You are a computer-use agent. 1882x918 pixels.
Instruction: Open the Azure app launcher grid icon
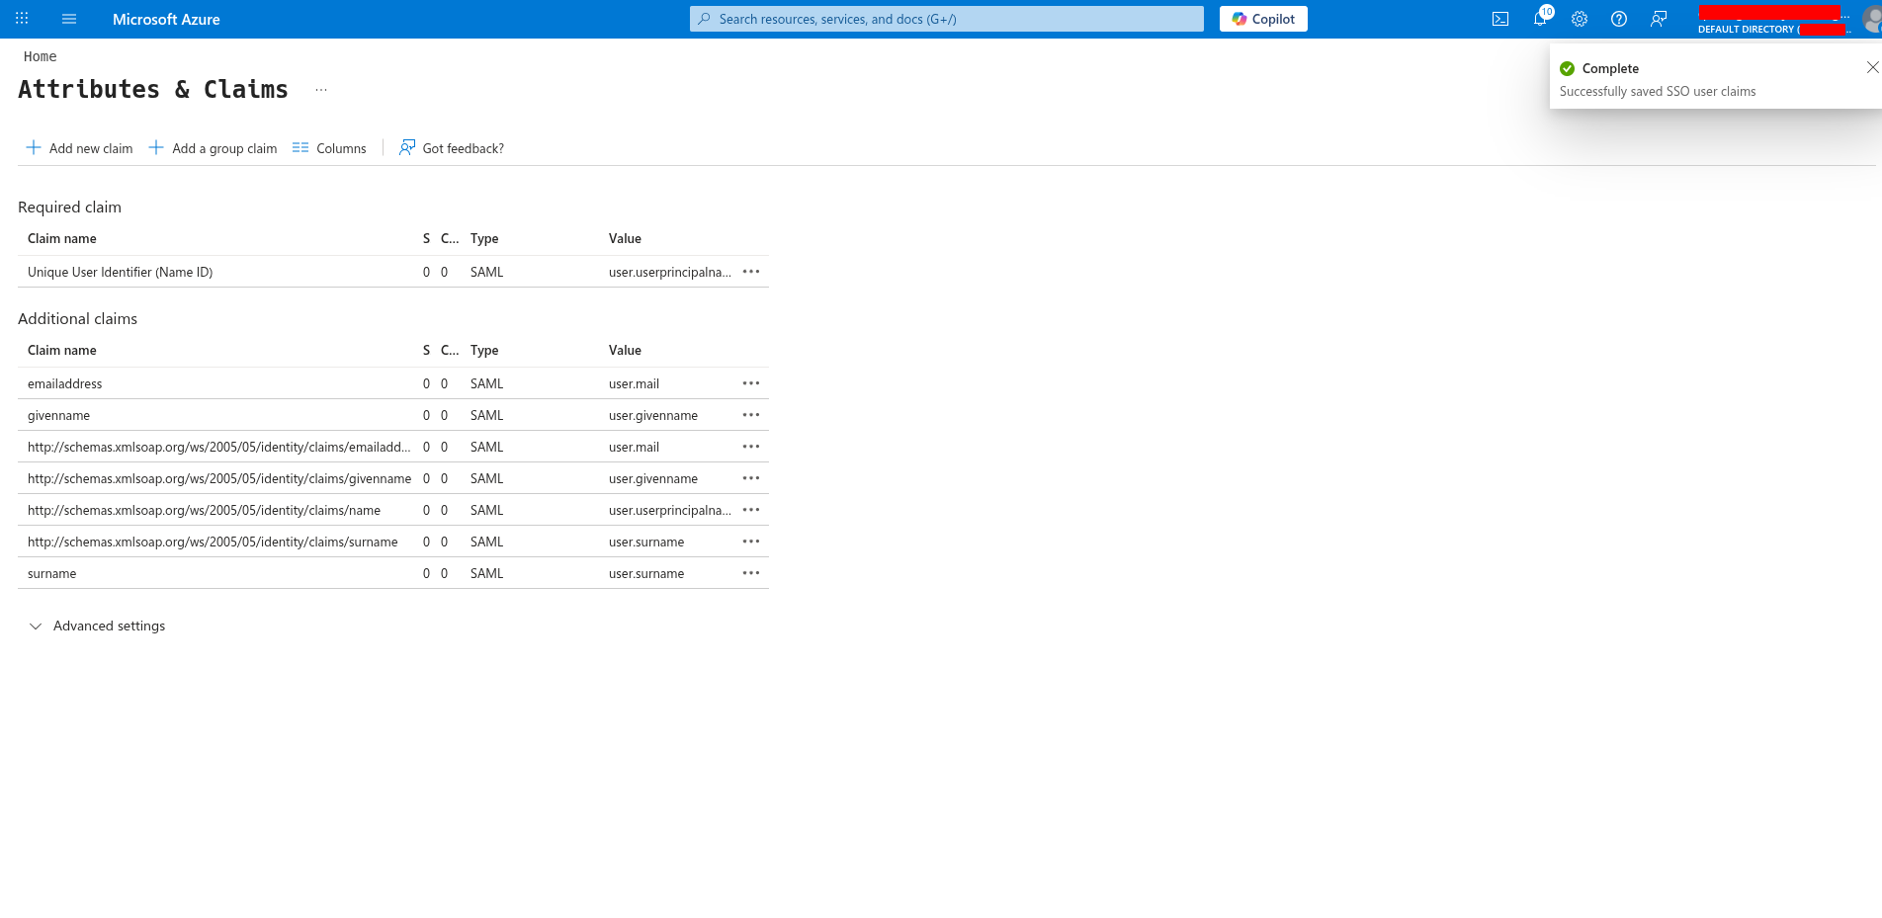pos(22,19)
